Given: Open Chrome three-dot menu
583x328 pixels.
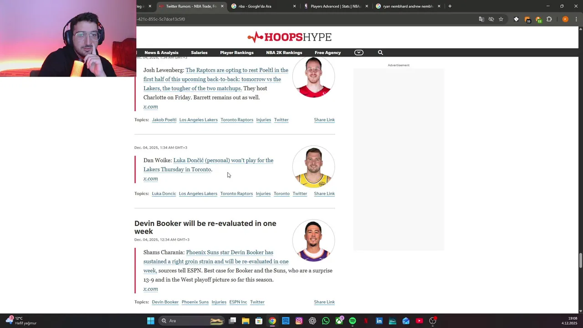Looking at the screenshot, I should pos(576,19).
